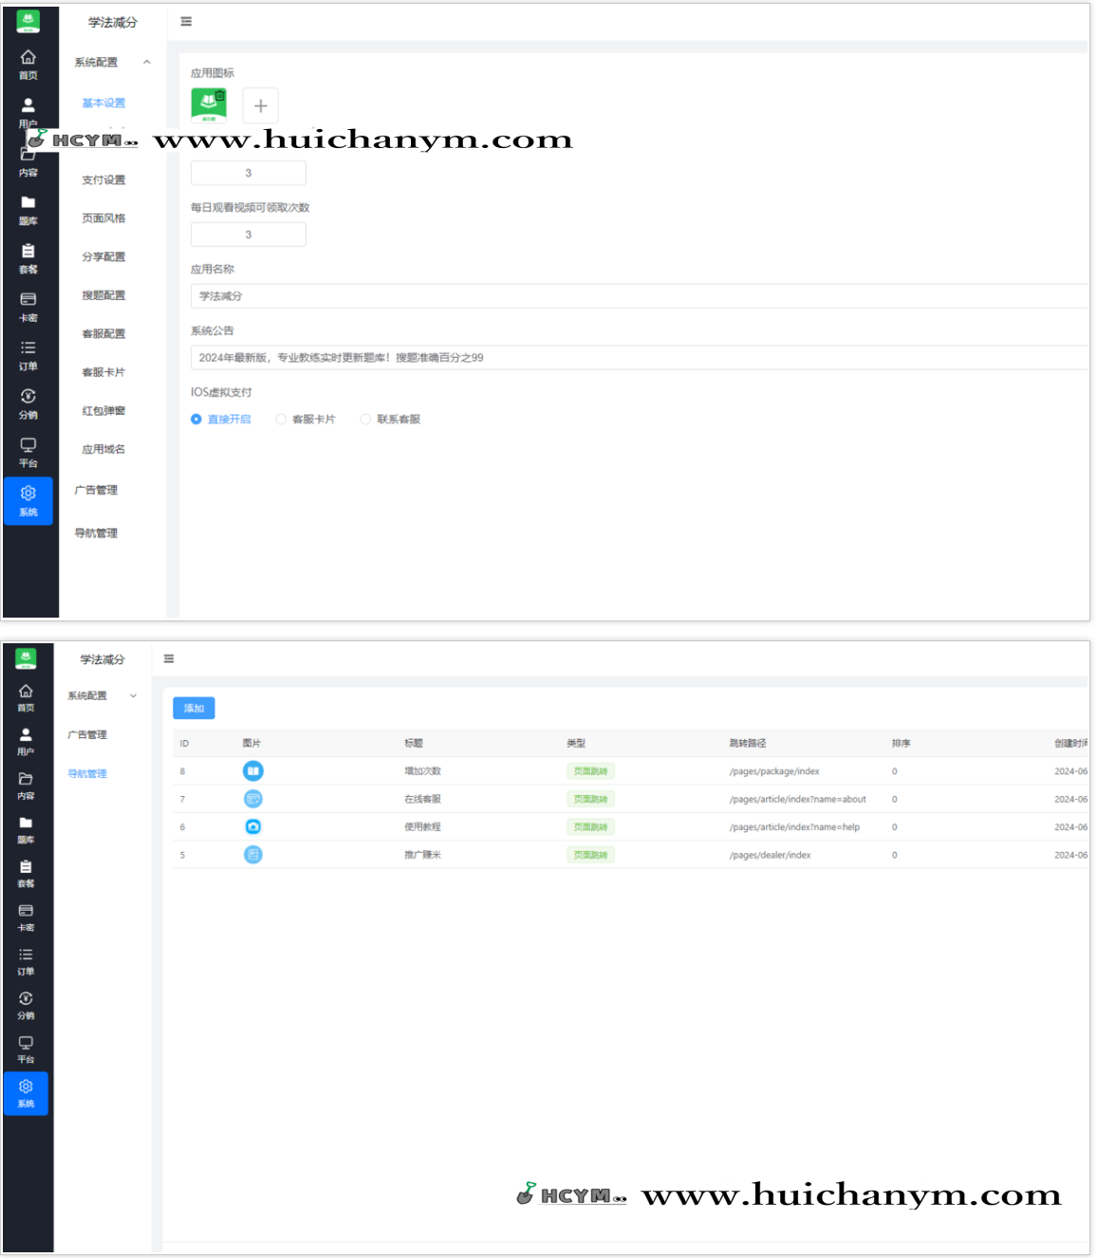Select 联系客服 radio for IOS虚拟支付
Image resolution: width=1097 pixels, height=1258 pixels.
click(365, 419)
